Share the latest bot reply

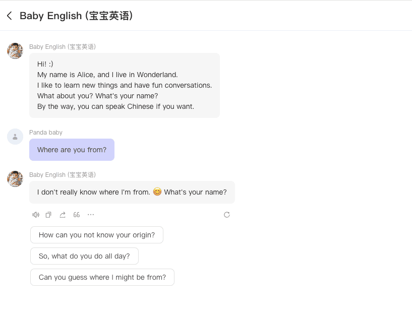coord(63,215)
